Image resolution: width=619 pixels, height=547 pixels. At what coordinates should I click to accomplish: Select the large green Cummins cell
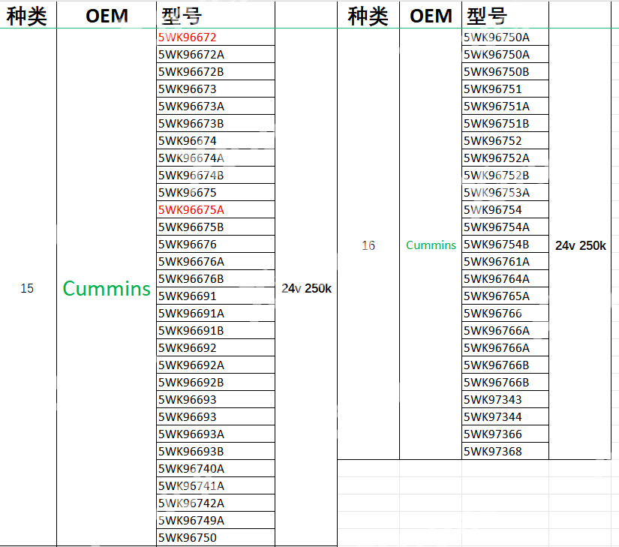[x=107, y=288]
